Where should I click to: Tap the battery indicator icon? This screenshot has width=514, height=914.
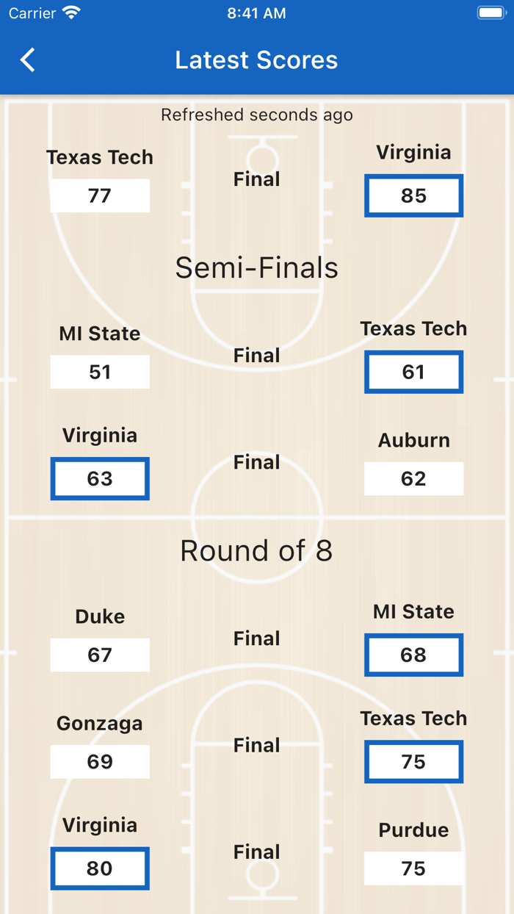491,11
